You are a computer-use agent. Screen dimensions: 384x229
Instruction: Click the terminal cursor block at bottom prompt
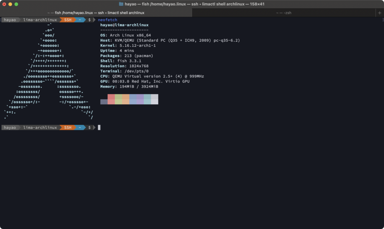click(99, 128)
